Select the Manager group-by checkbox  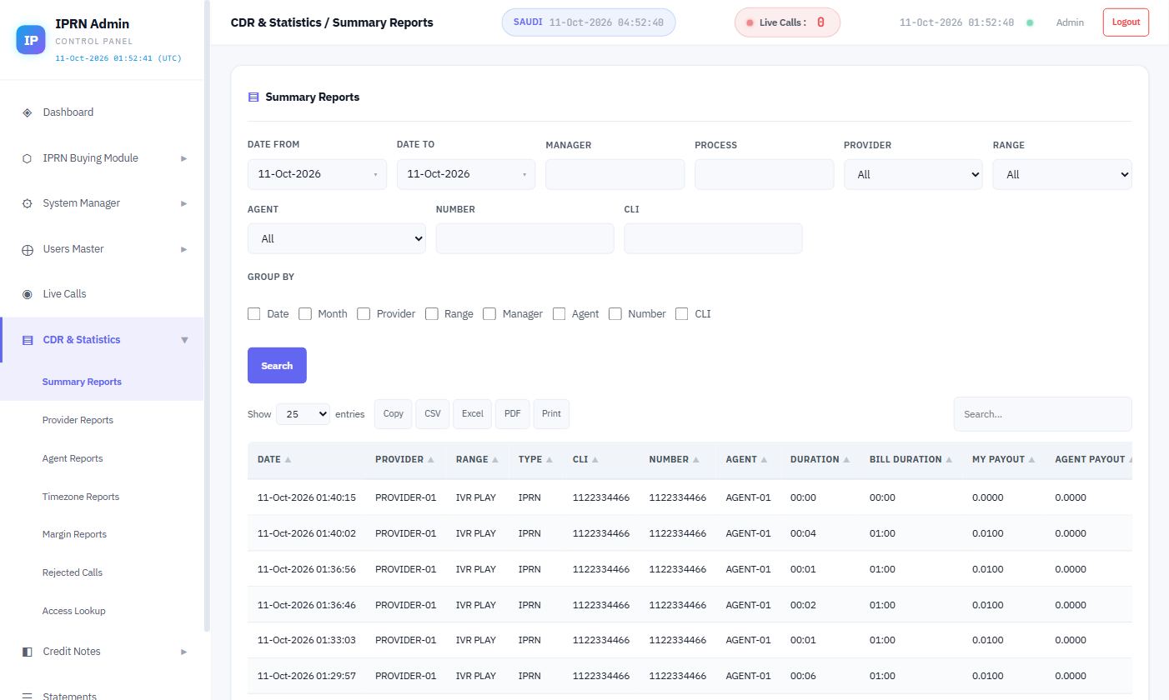click(x=489, y=314)
